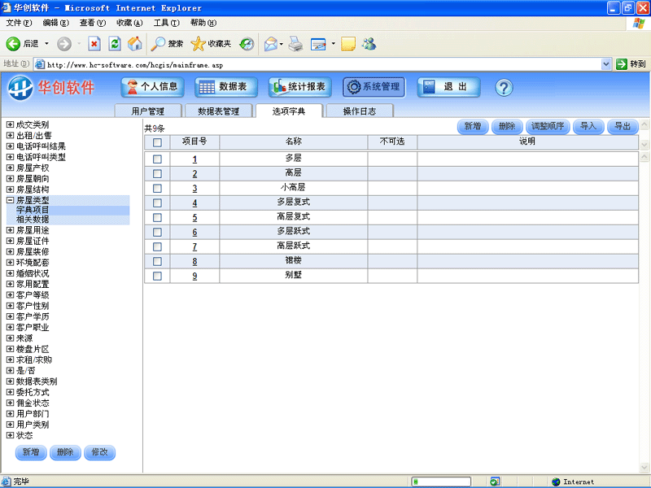Open the 统计报表 chart button
This screenshot has height=488, width=651.
[x=299, y=87]
